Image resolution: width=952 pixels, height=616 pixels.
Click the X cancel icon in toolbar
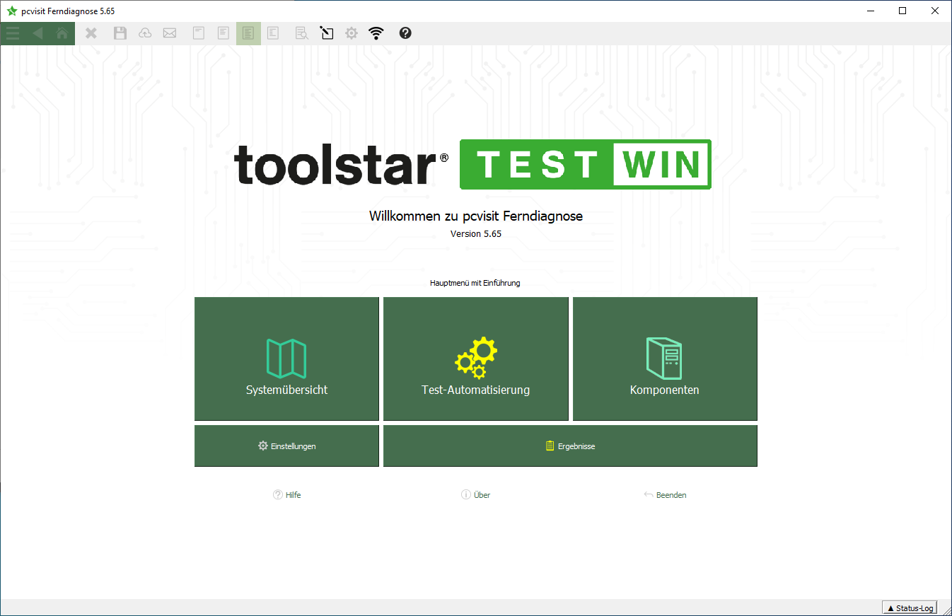(x=91, y=33)
